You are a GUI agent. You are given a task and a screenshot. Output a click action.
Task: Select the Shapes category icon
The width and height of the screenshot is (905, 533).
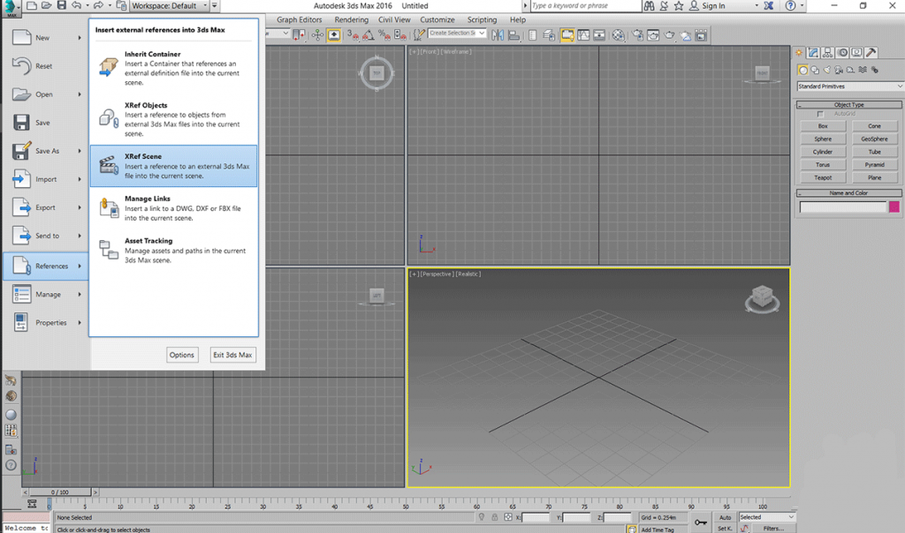(814, 70)
